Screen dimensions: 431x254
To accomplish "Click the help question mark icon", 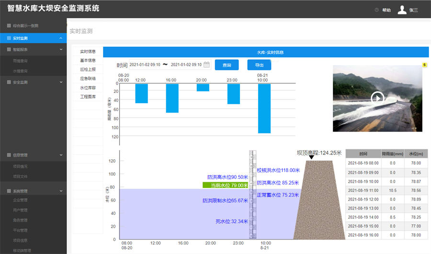I will [x=376, y=10].
